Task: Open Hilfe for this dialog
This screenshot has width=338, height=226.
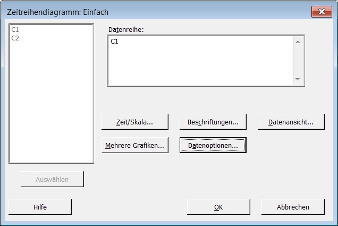Action: (x=40, y=207)
